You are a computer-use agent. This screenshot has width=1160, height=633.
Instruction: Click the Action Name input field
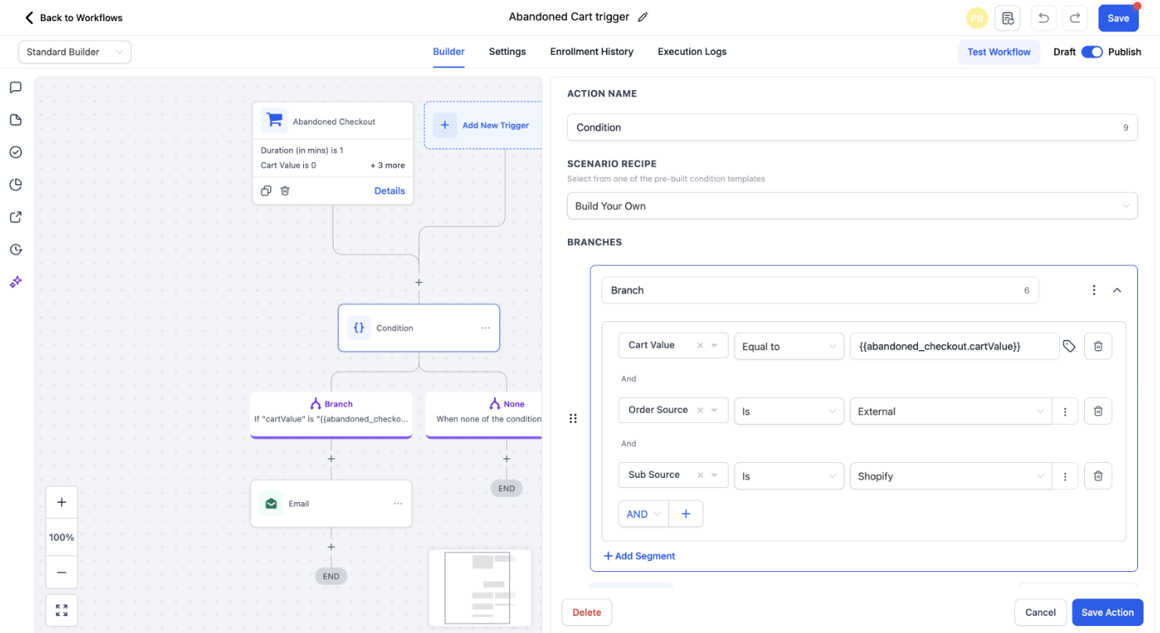point(852,127)
